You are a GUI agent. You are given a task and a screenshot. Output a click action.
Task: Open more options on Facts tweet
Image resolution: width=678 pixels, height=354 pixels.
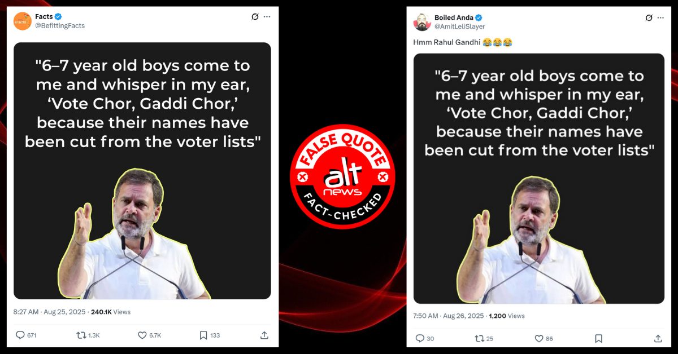click(x=267, y=17)
